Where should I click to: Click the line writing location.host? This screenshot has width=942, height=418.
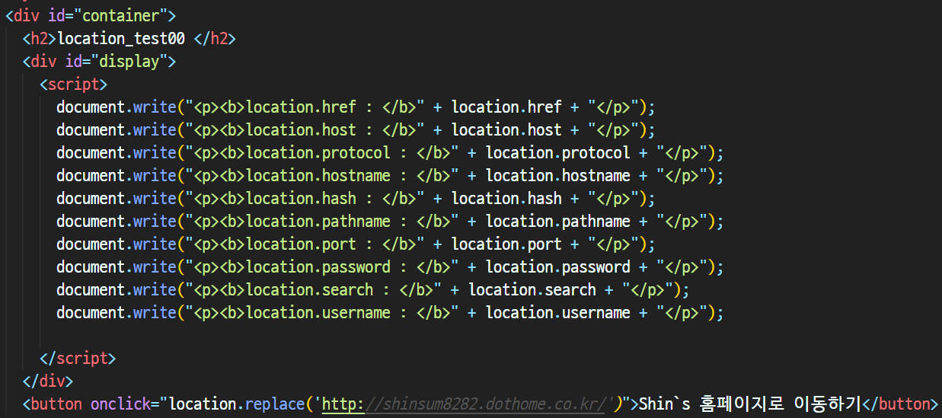click(356, 129)
